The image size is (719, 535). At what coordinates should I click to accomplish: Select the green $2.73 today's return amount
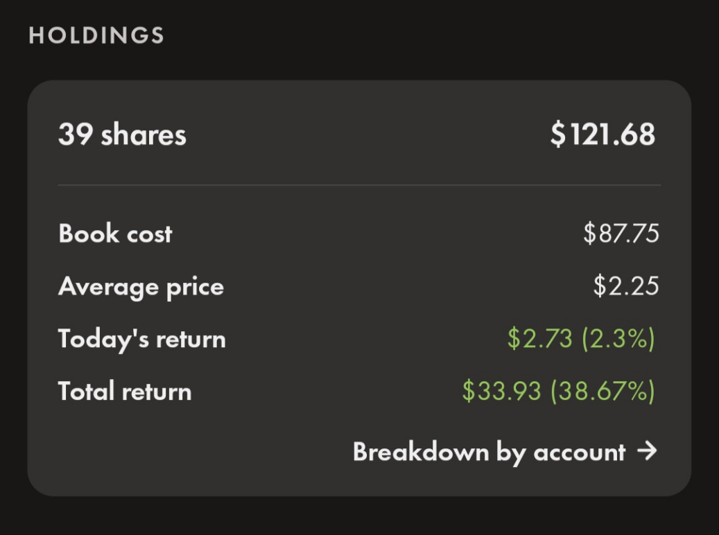click(x=540, y=339)
